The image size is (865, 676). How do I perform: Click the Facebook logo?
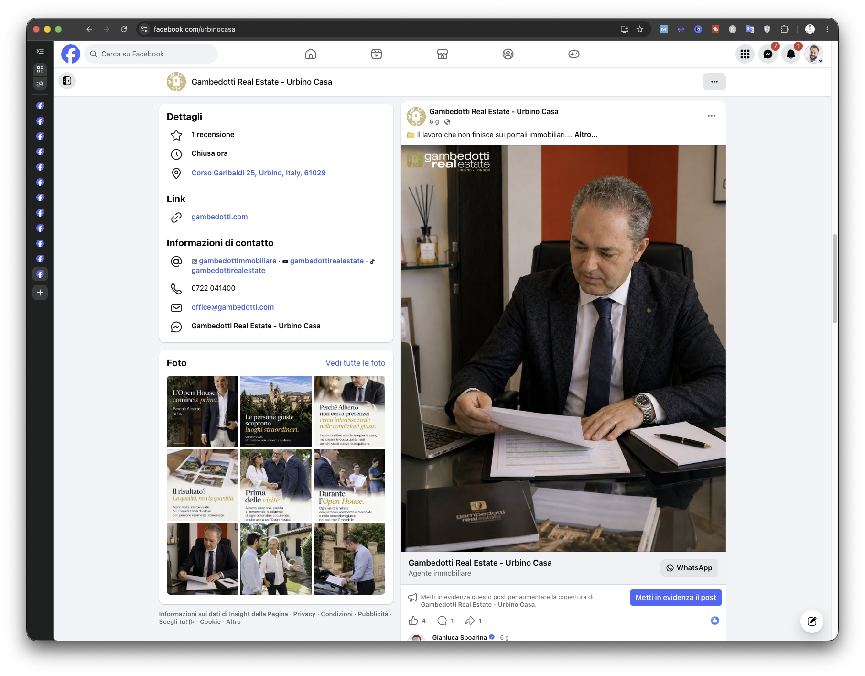click(71, 54)
